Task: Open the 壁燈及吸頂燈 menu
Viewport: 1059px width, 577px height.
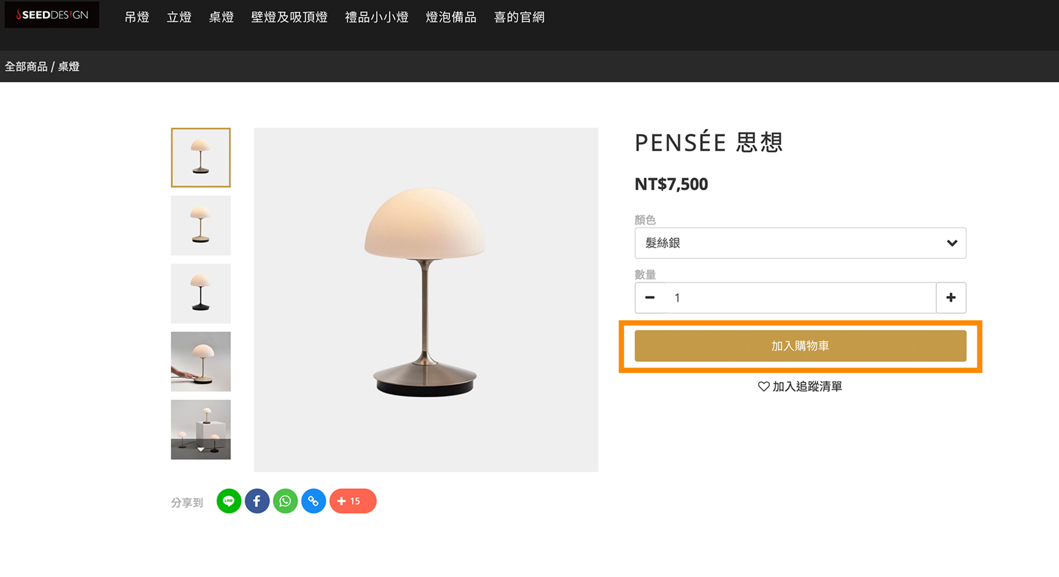Action: point(289,17)
